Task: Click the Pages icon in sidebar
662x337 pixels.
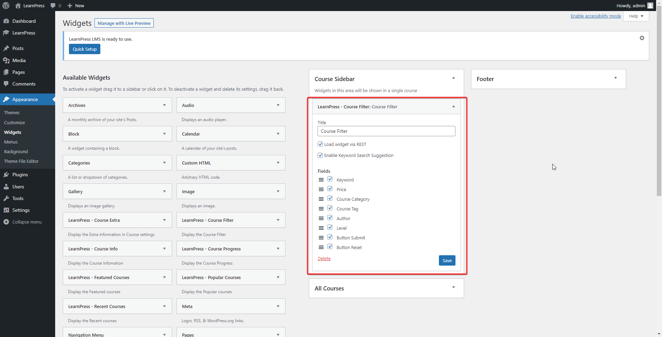Action: (6, 72)
